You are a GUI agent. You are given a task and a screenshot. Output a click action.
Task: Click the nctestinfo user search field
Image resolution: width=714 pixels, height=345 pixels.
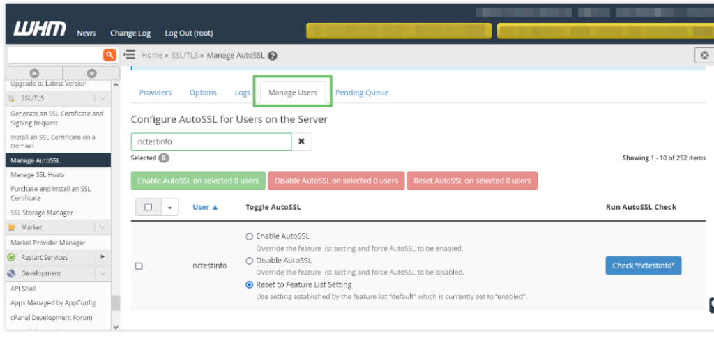(x=211, y=141)
